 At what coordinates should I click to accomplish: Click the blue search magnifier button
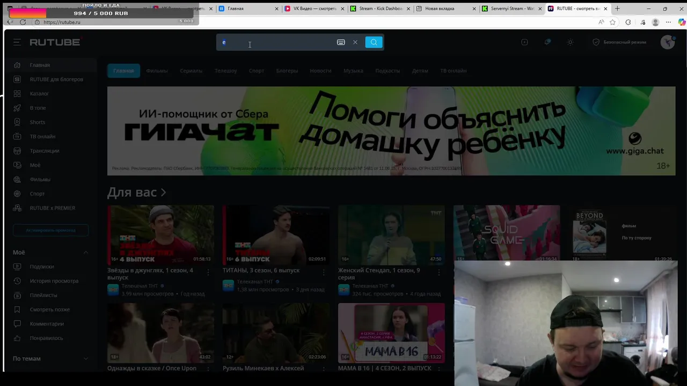pos(374,42)
